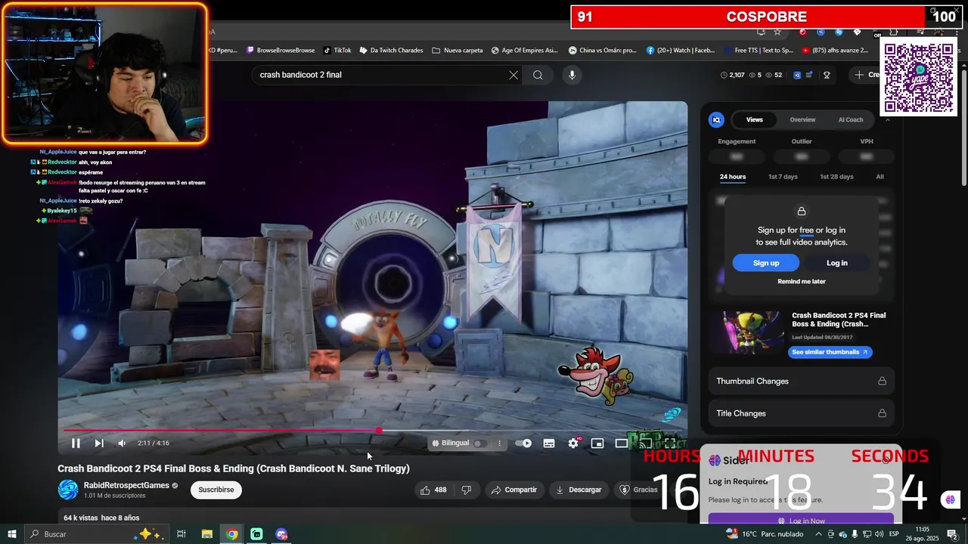This screenshot has width=968, height=544.
Task: Click the Compartir button
Action: pyautogui.click(x=513, y=490)
